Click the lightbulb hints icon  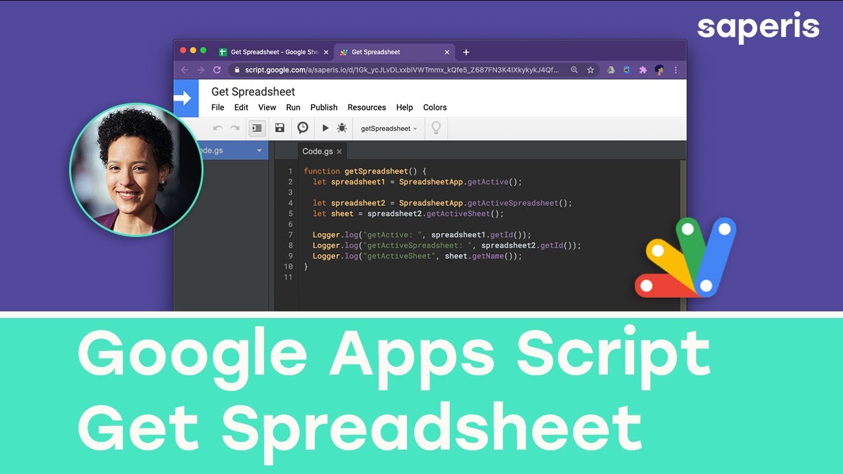pyautogui.click(x=435, y=128)
